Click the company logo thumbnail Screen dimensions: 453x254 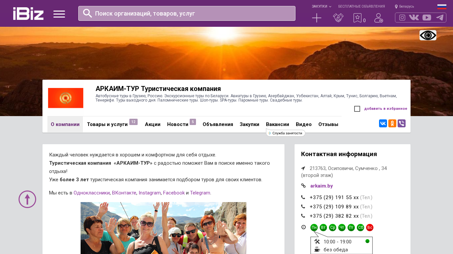tap(66, 98)
